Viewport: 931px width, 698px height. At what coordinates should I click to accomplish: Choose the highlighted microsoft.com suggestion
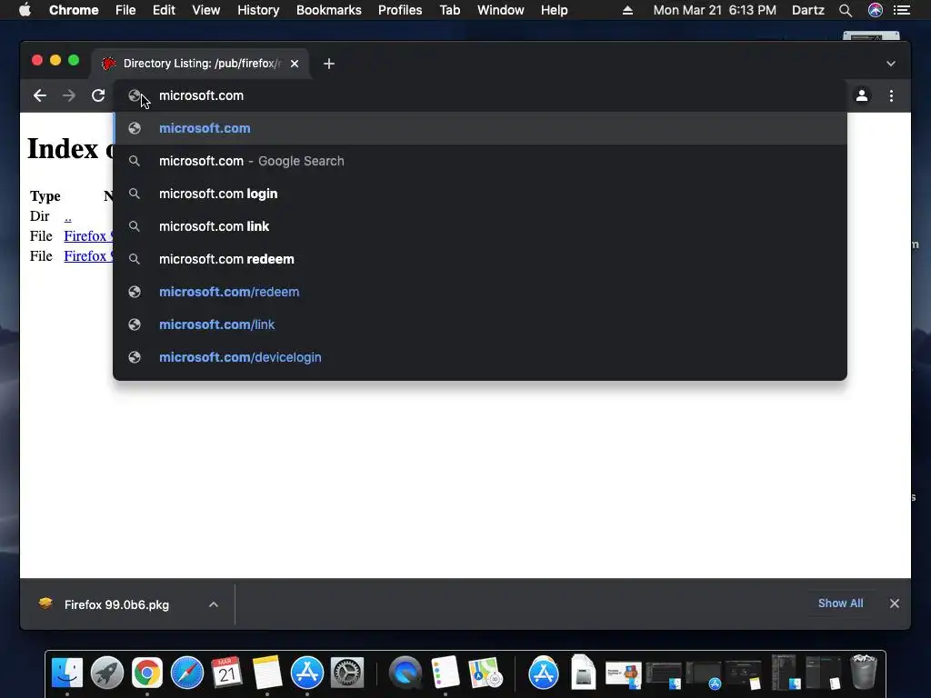480,128
